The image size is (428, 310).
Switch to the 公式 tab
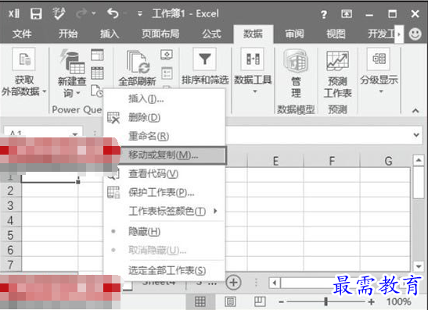211,34
